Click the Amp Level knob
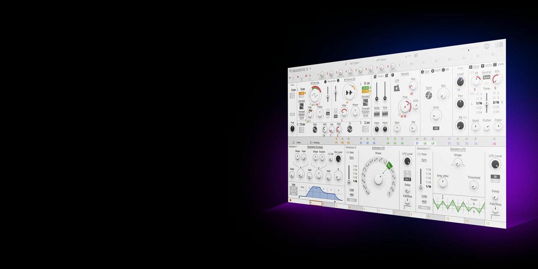The width and height of the screenshot is (538, 269). click(x=461, y=82)
